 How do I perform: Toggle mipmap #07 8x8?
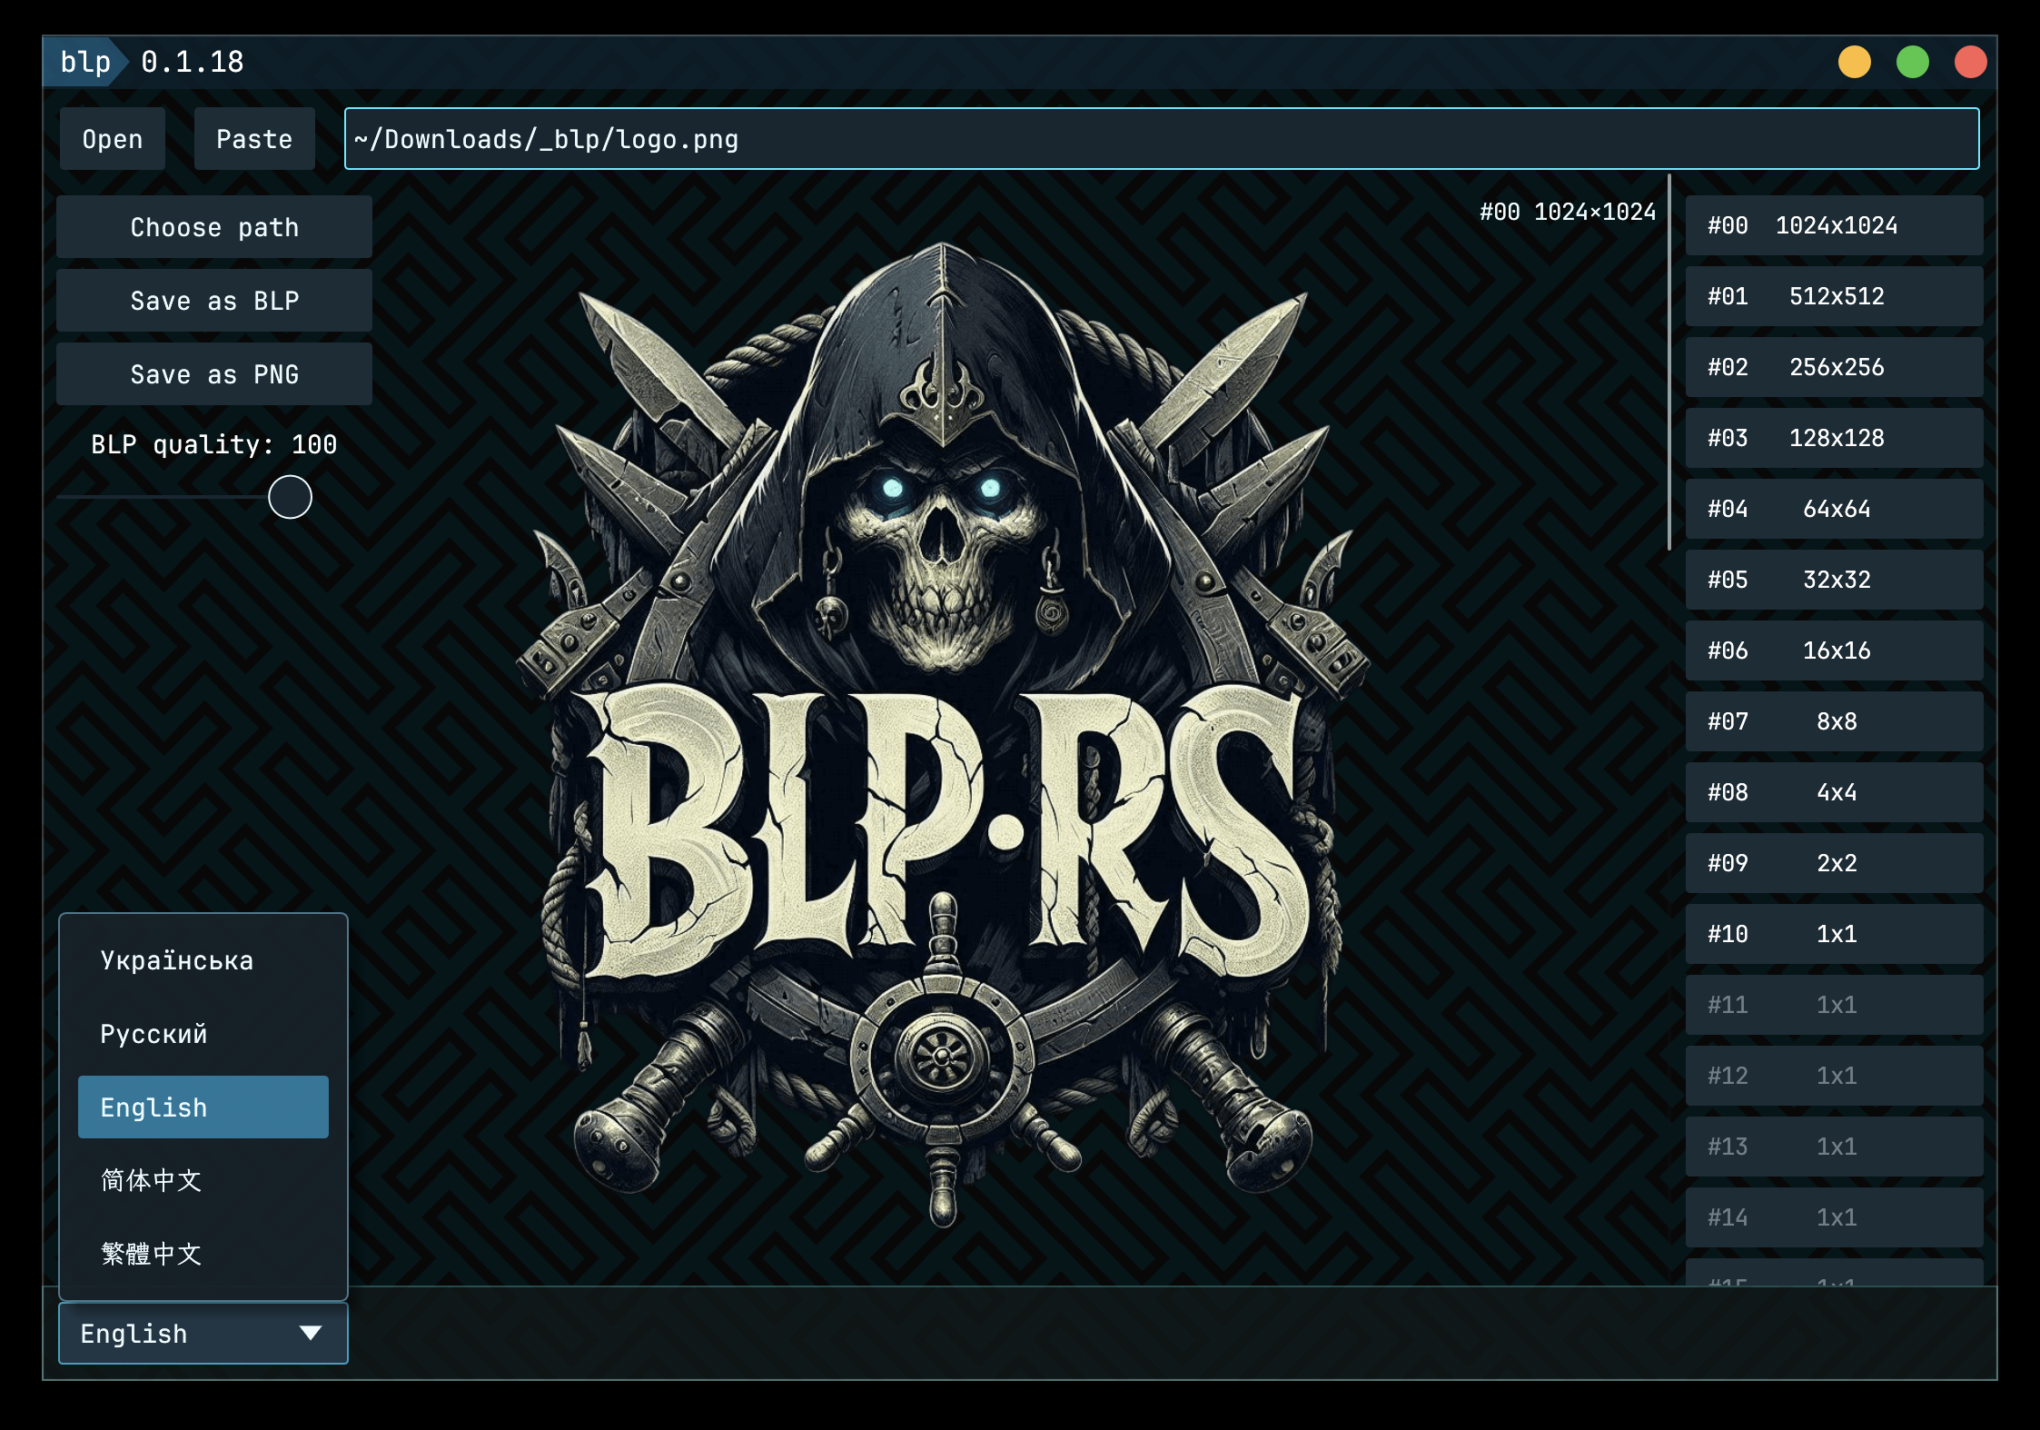[1835, 721]
